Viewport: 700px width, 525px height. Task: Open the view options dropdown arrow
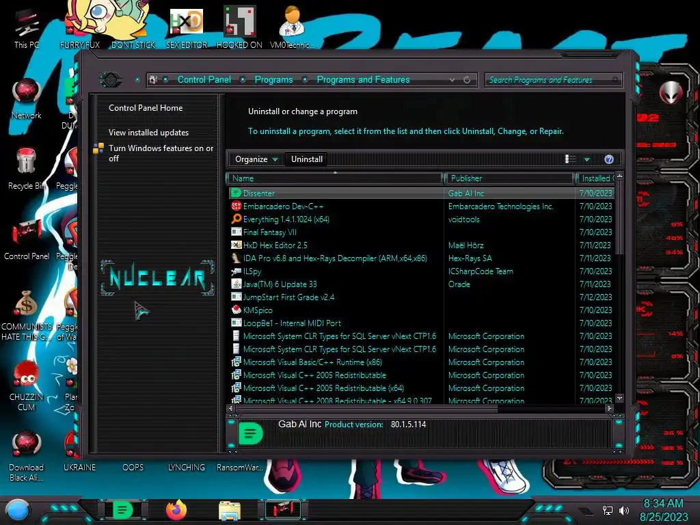coord(587,159)
